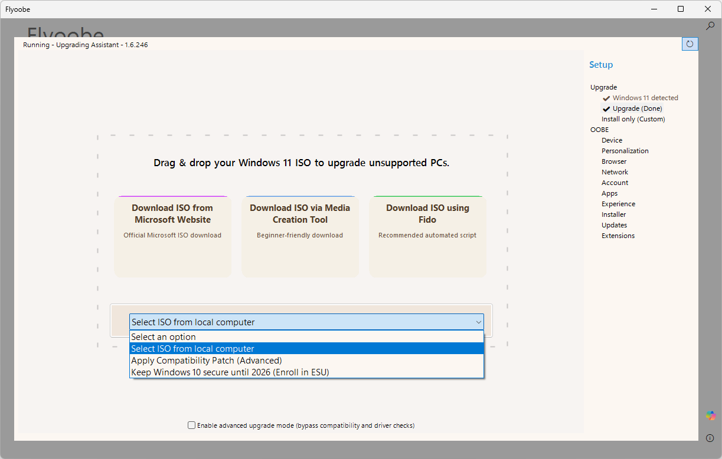Open the Browser page
Screen dimensions: 722x459
(614, 161)
